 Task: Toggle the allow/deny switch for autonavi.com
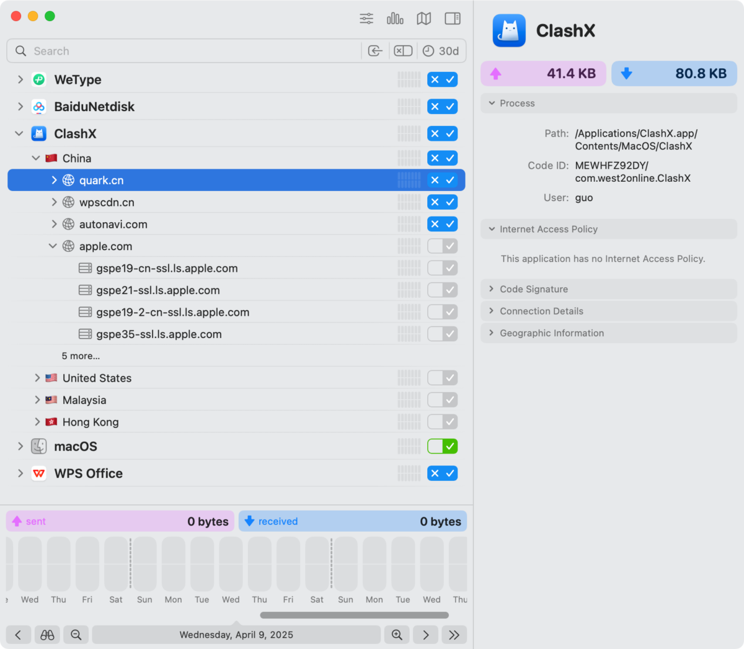coord(443,224)
